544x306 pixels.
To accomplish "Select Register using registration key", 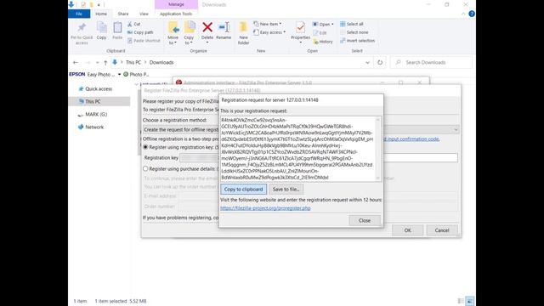I will (145, 147).
